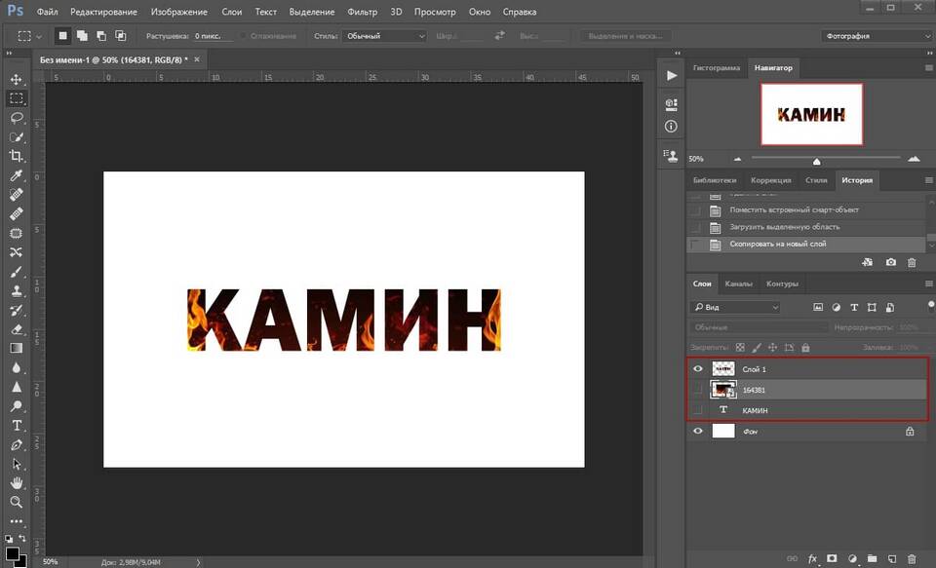Add a layer mask icon

pyautogui.click(x=832, y=558)
